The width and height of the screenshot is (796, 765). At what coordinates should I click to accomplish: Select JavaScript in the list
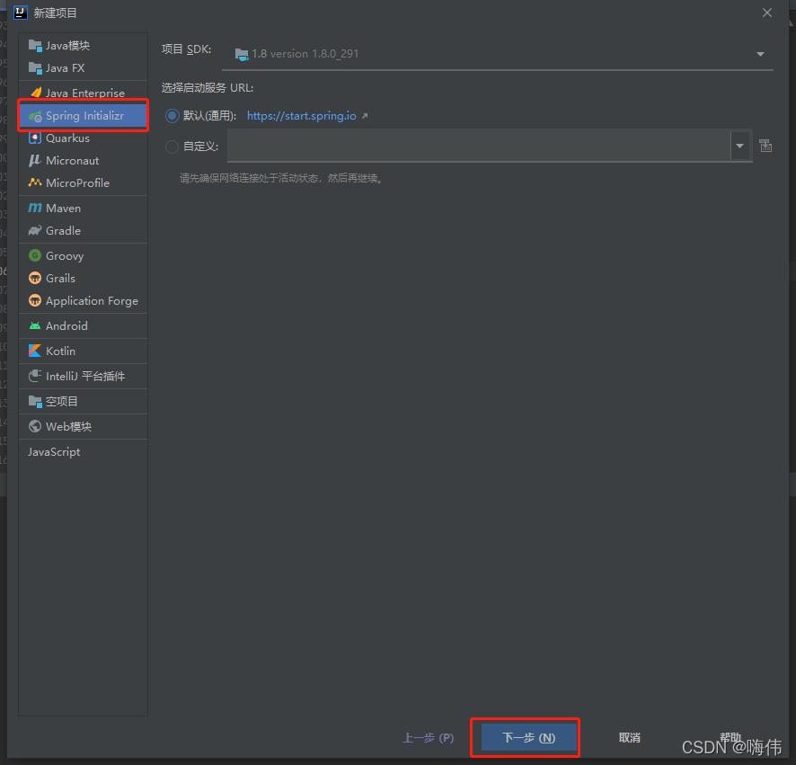click(x=83, y=451)
